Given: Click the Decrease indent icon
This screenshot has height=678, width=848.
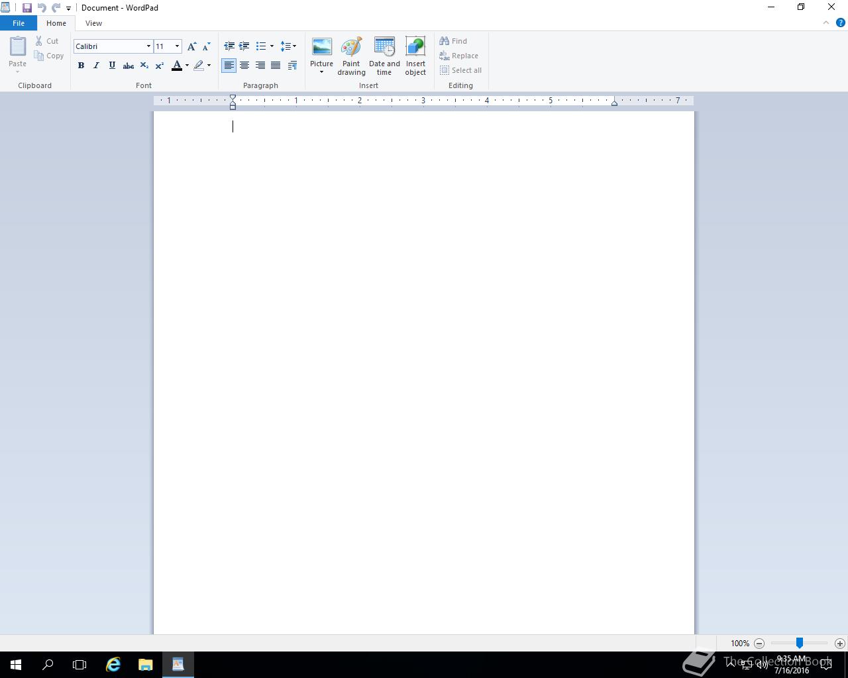Looking at the screenshot, I should pyautogui.click(x=229, y=46).
